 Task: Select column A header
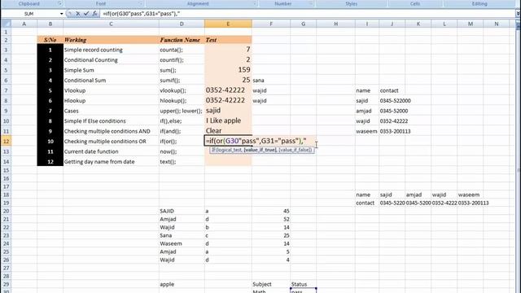pyautogui.click(x=24, y=24)
